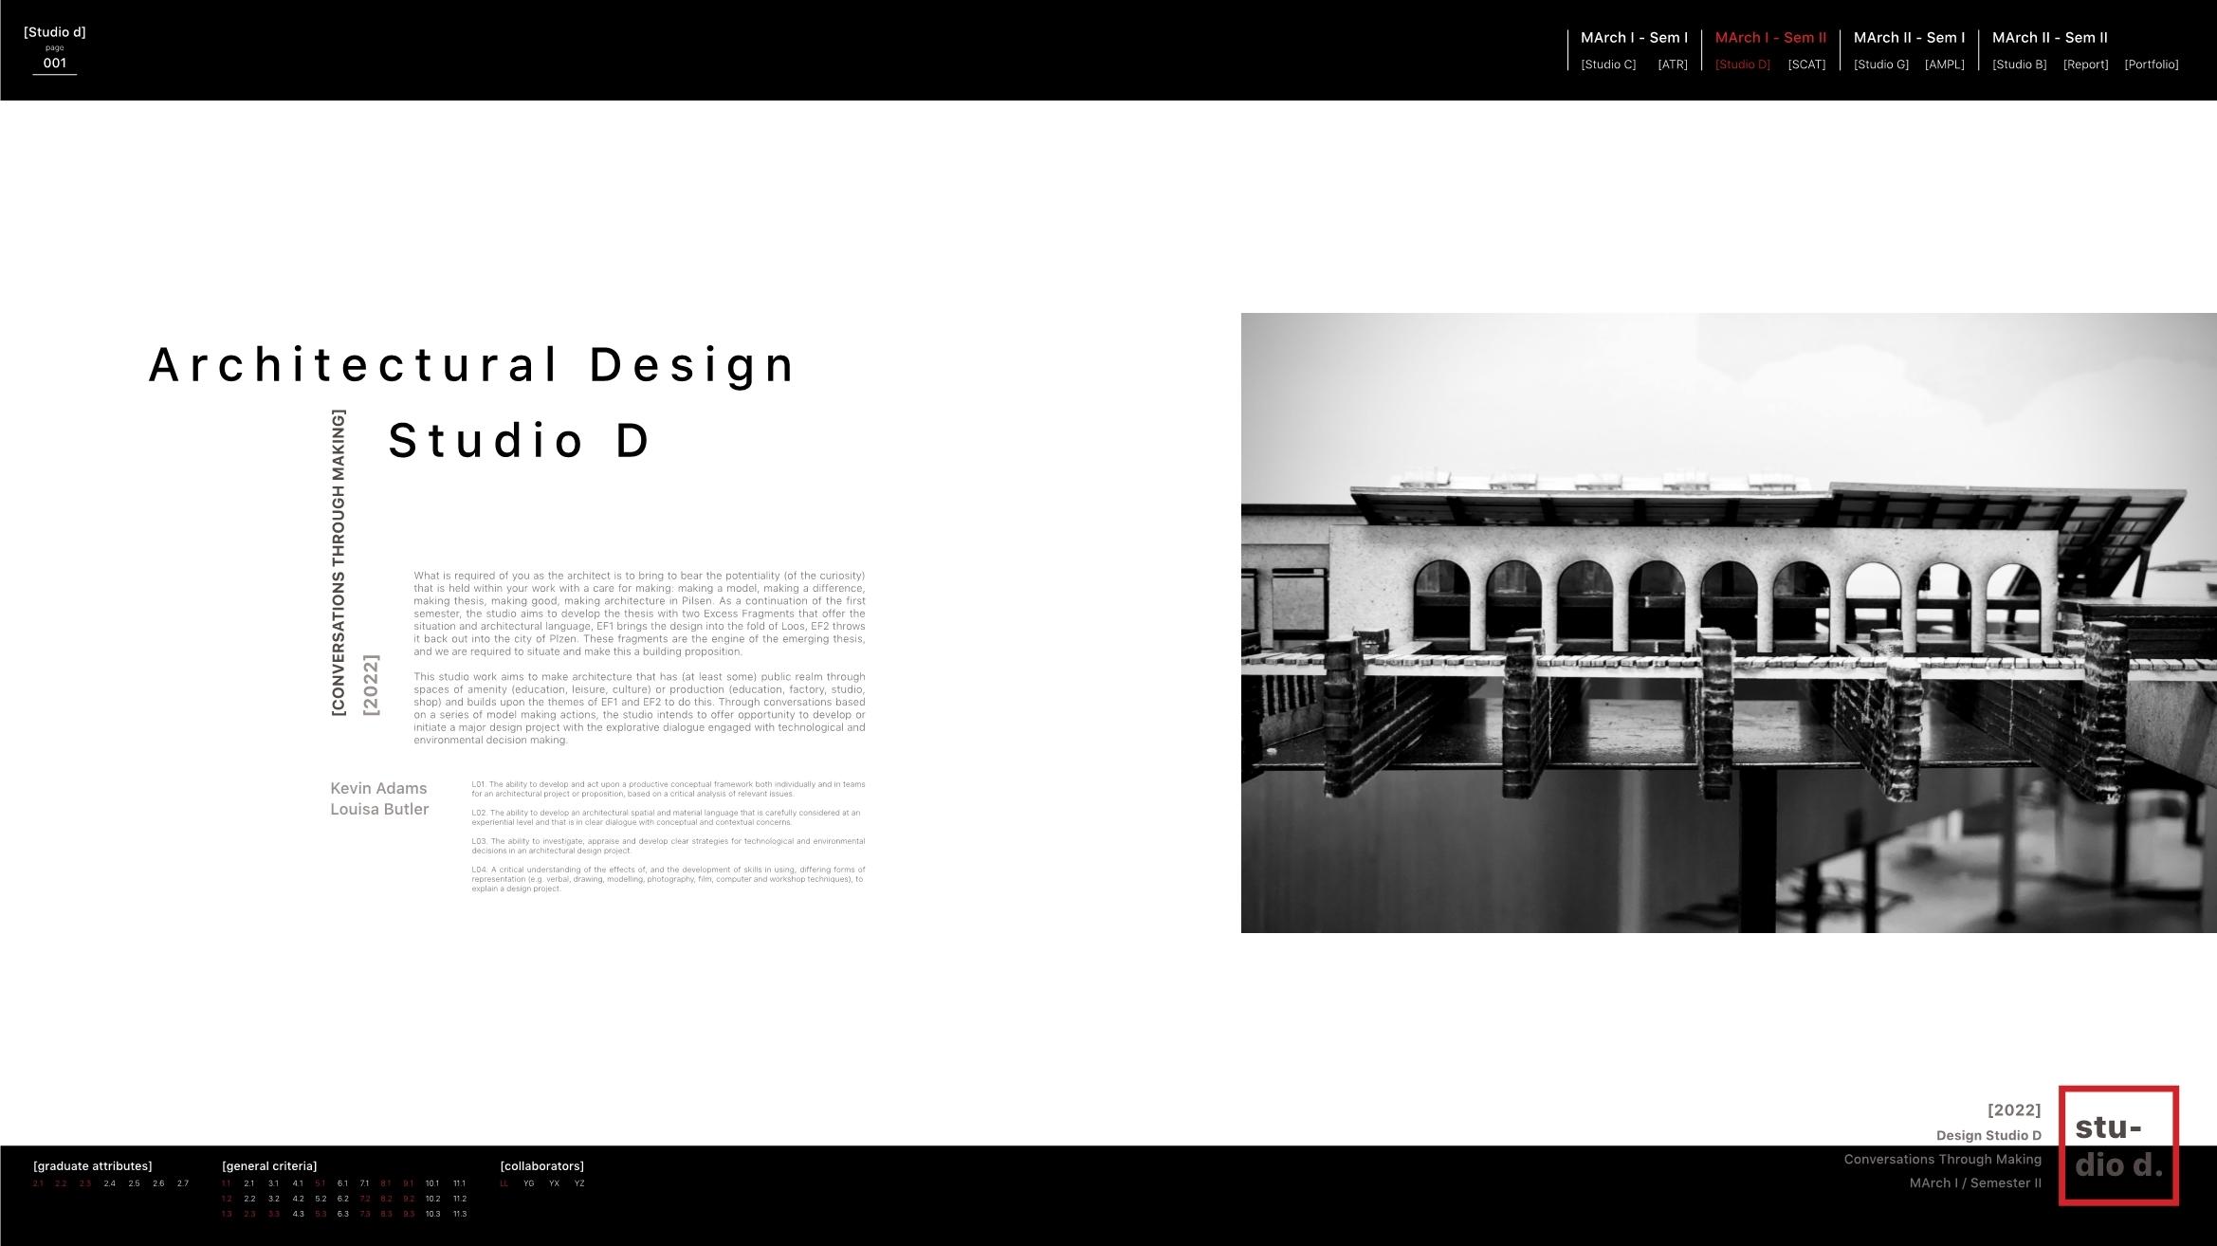Image resolution: width=2217 pixels, height=1246 pixels.
Task: Select general criteria 10.1
Action: pos(432,1183)
